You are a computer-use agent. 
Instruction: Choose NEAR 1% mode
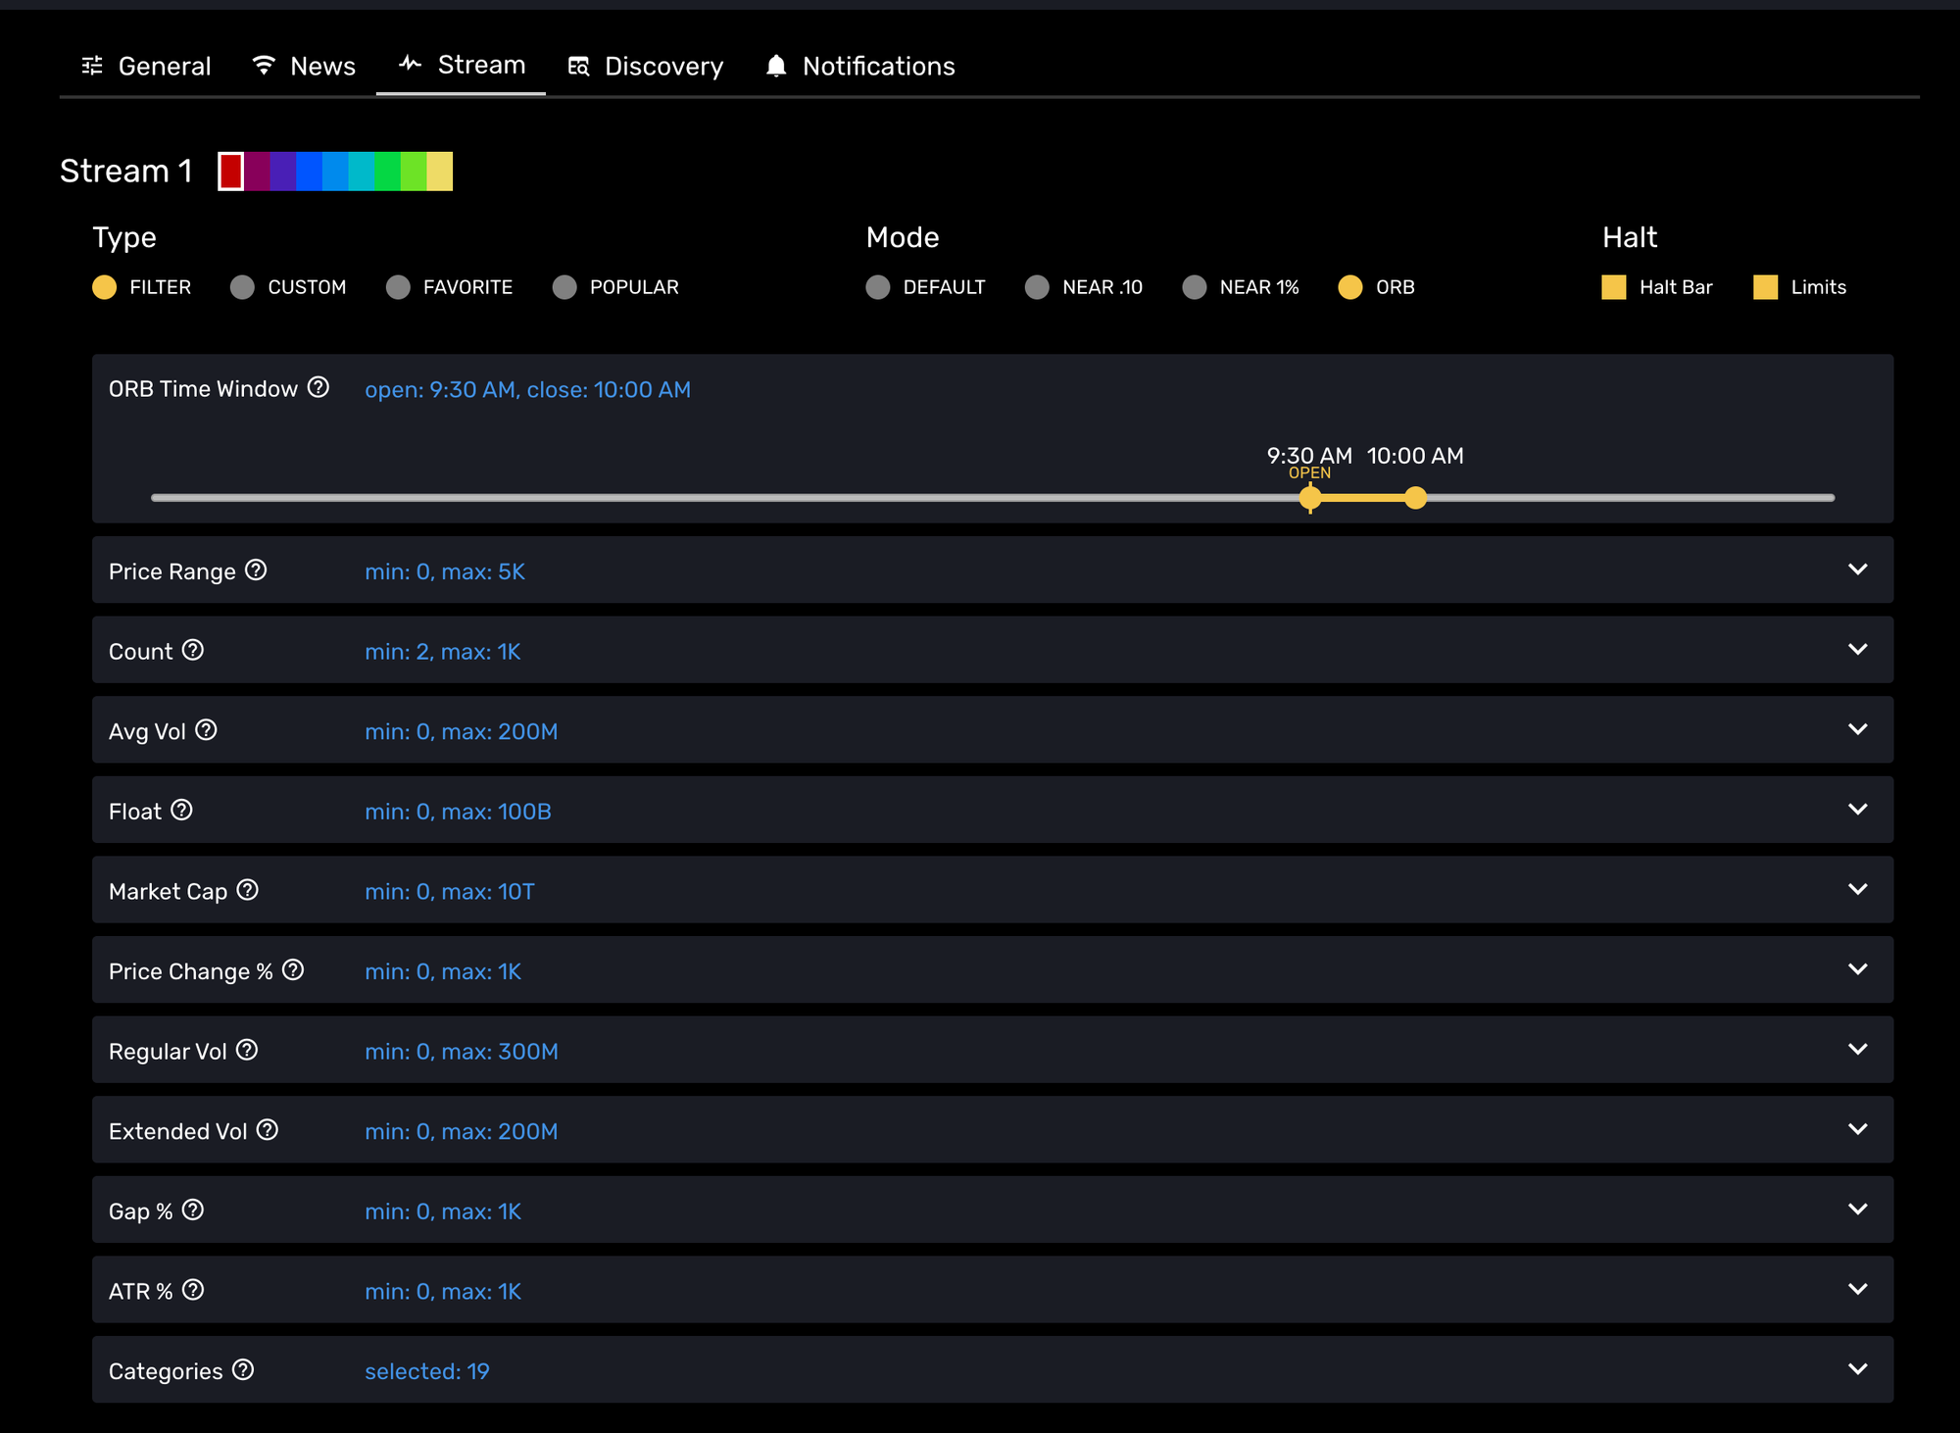[1194, 287]
